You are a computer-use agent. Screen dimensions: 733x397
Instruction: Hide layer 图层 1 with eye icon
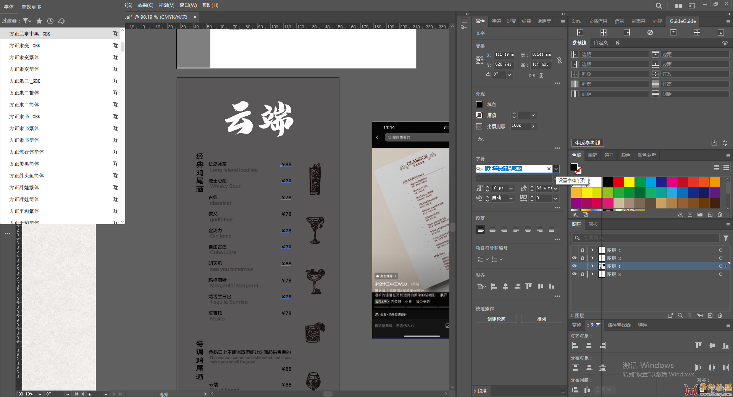pos(574,266)
